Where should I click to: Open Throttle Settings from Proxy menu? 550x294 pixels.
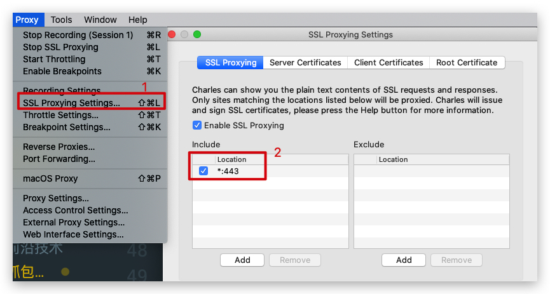[x=60, y=115]
